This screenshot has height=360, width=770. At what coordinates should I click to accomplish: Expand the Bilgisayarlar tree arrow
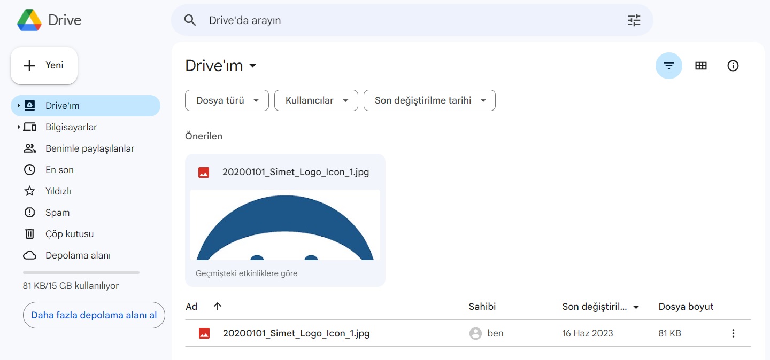click(x=19, y=127)
